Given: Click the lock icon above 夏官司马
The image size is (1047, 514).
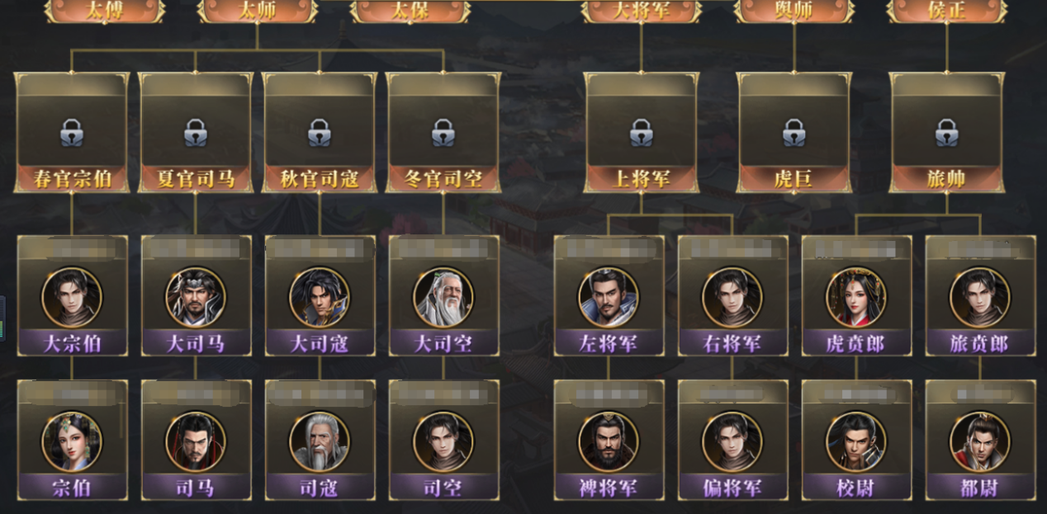Looking at the screenshot, I should [195, 132].
